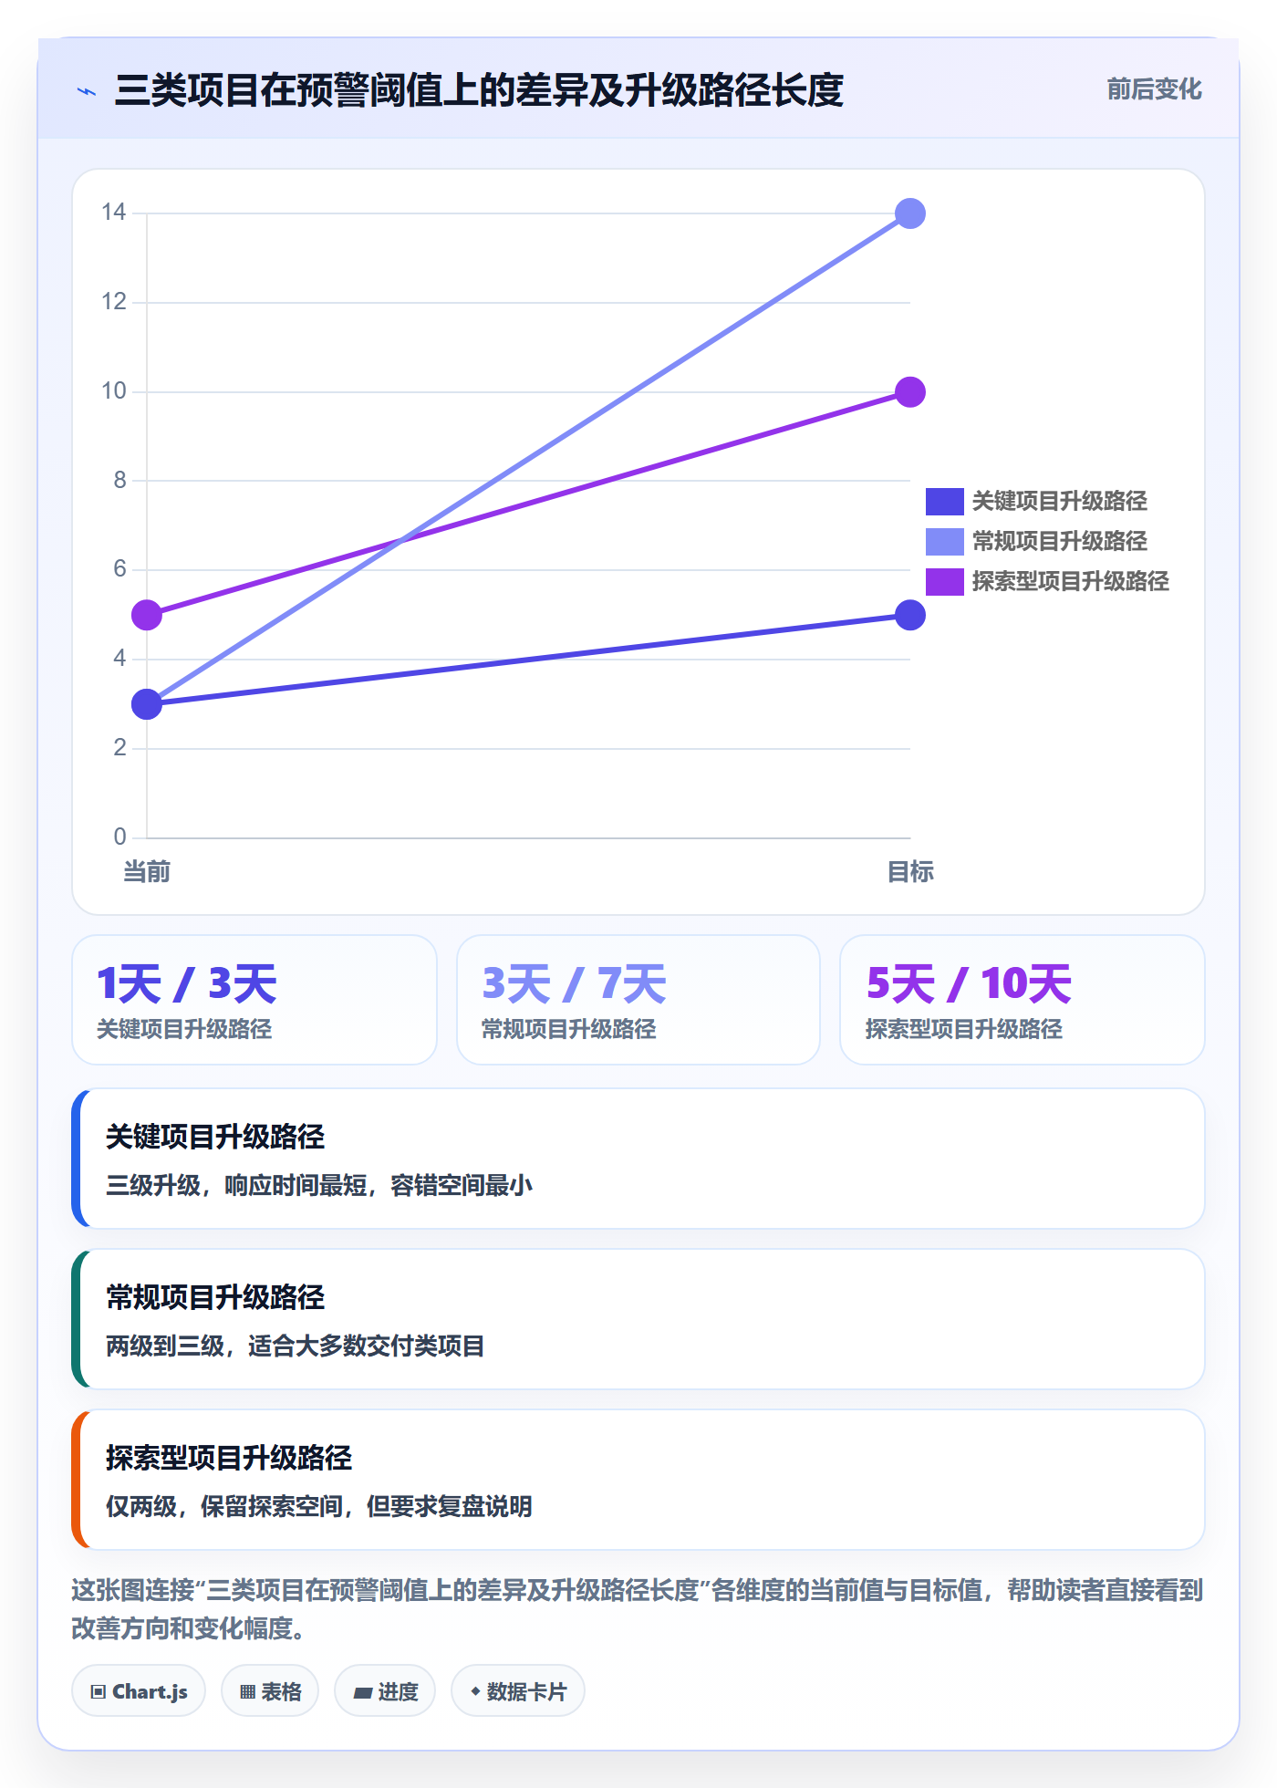Click the y-axis tick label 0

pos(119,837)
